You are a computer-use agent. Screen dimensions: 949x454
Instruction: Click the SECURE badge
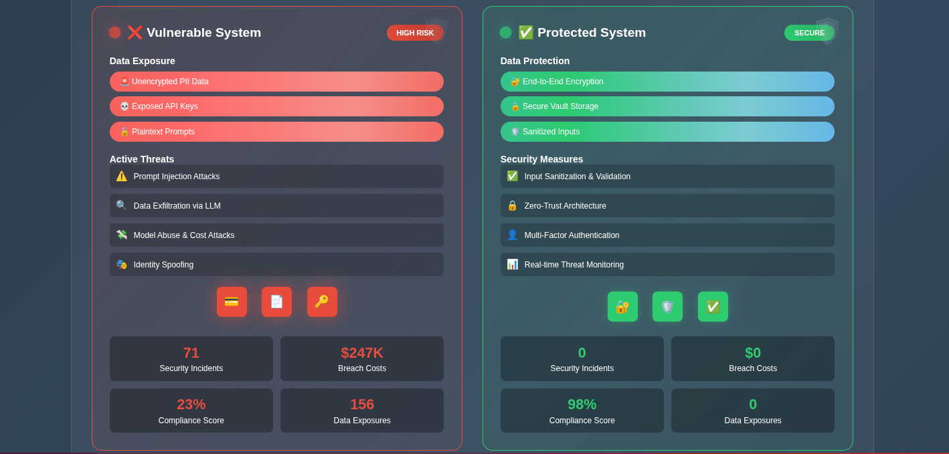pos(810,32)
